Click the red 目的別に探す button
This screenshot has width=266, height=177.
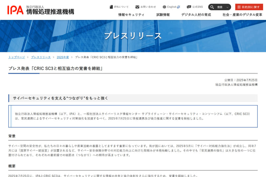point(249,7)
